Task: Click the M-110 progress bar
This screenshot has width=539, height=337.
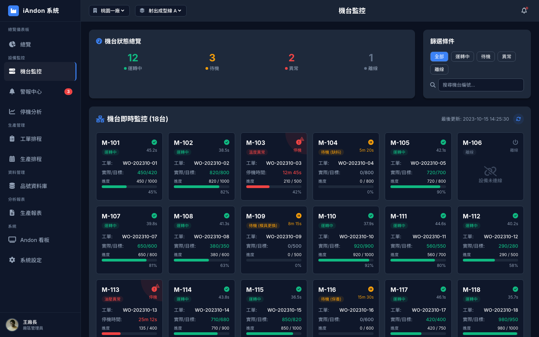Action: coord(346,260)
